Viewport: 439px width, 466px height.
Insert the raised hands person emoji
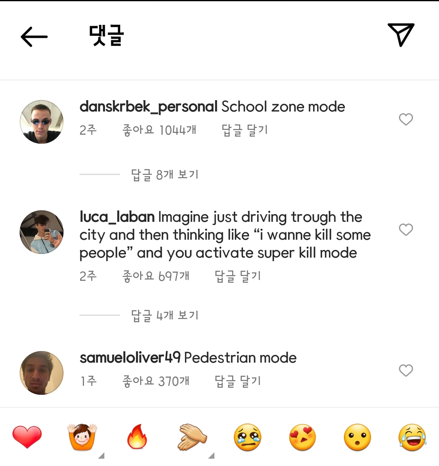(82, 437)
